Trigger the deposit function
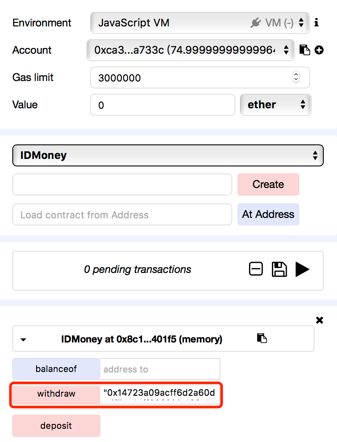The height and width of the screenshot is (442, 337). 56,426
